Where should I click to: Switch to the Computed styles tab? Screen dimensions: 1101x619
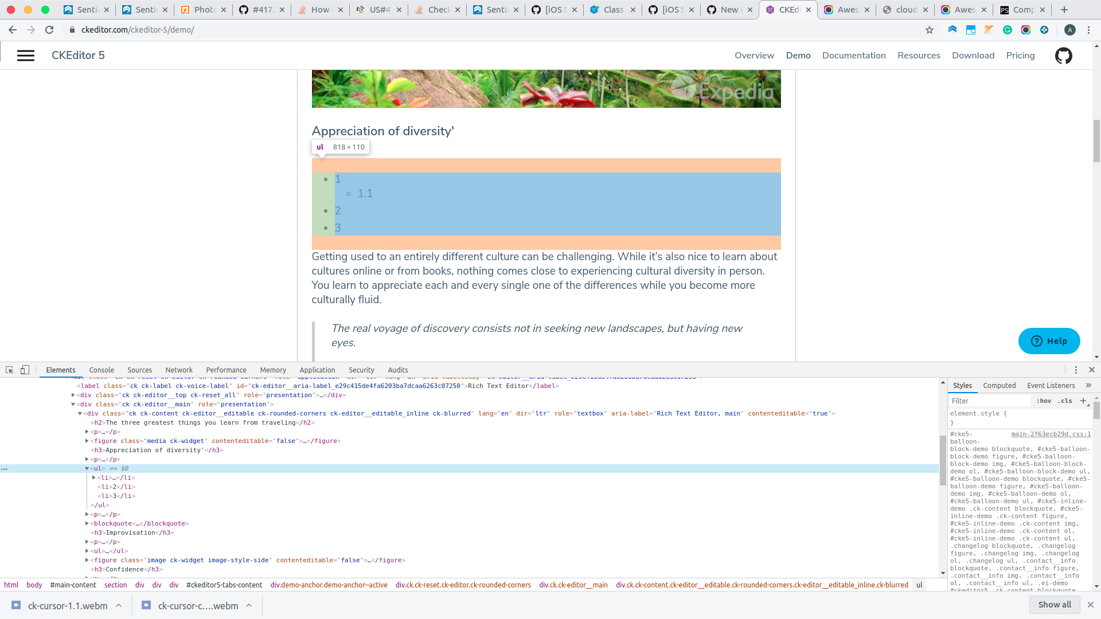(x=1000, y=386)
